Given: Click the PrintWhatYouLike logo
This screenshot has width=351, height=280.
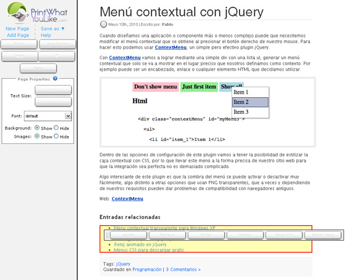Looking at the screenshot, I should (x=37, y=12).
